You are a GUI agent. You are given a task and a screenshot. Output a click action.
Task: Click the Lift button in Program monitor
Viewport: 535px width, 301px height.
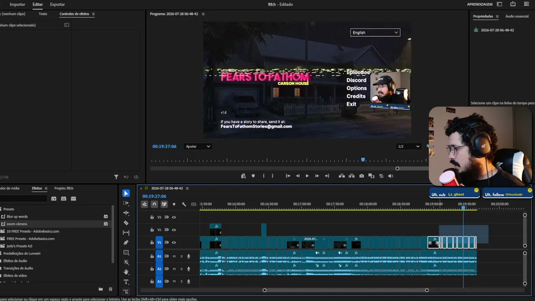tap(342, 176)
